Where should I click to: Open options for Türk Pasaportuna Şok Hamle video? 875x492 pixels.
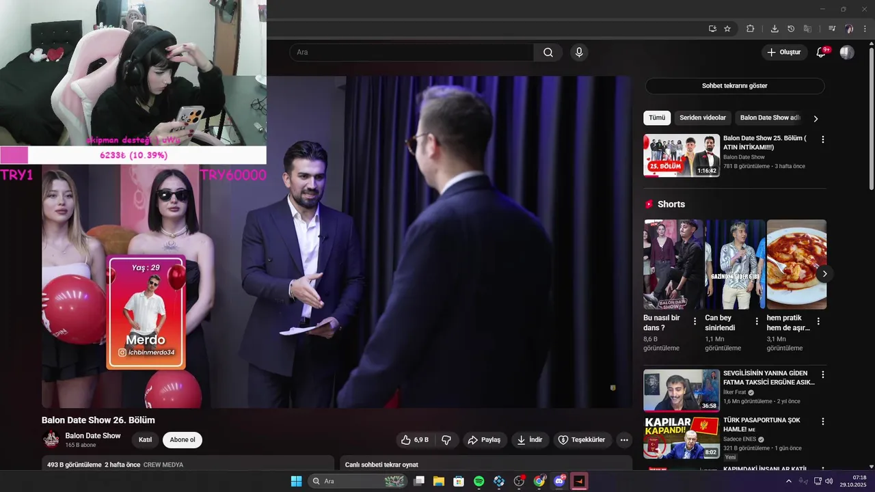pyautogui.click(x=823, y=422)
